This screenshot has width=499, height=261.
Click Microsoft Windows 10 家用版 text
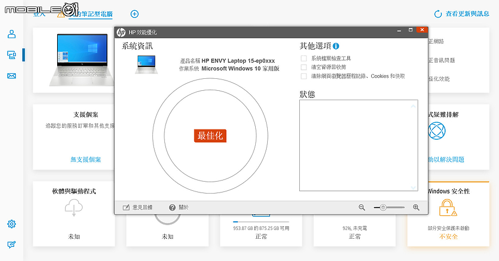click(x=241, y=69)
